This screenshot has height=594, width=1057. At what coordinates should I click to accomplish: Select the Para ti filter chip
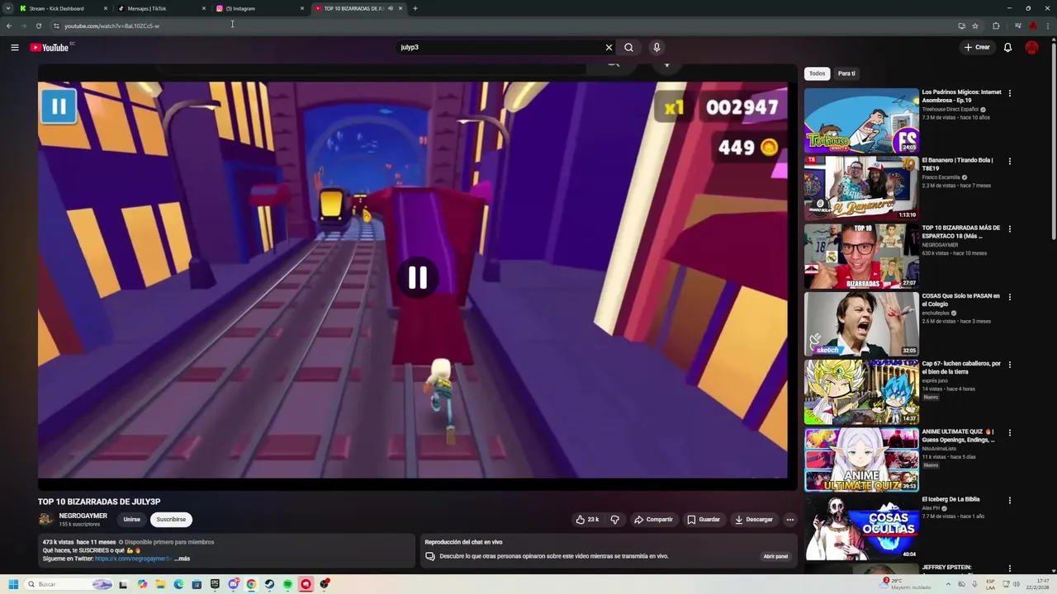coord(846,73)
